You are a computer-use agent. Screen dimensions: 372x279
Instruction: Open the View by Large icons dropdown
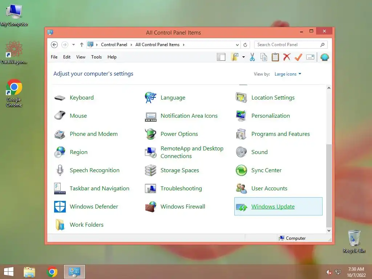click(x=288, y=74)
